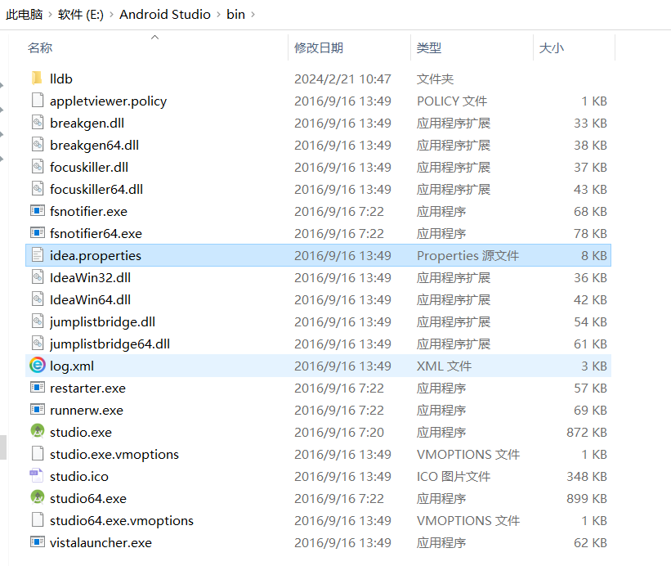Select the studio.ico file name

(x=79, y=477)
